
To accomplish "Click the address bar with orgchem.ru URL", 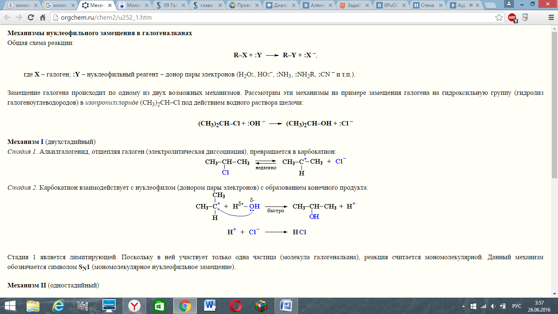I will [x=272, y=18].
